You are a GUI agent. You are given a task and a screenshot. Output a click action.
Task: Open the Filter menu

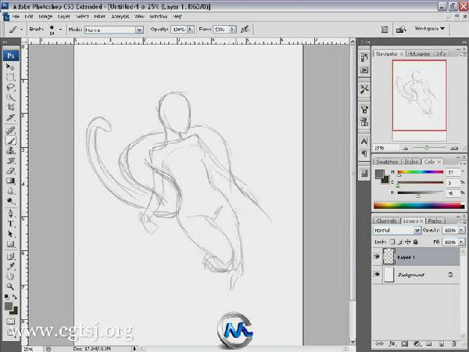(100, 15)
